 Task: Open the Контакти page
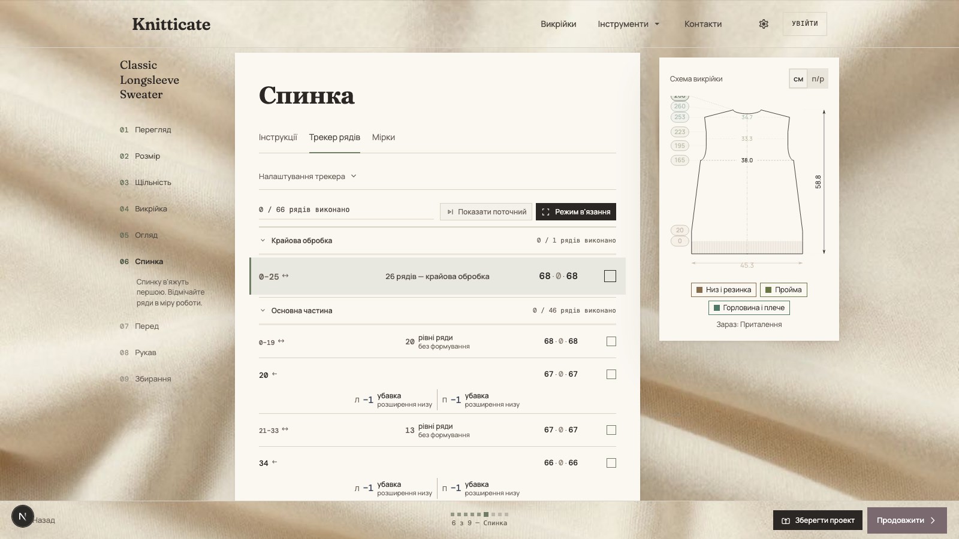point(703,24)
